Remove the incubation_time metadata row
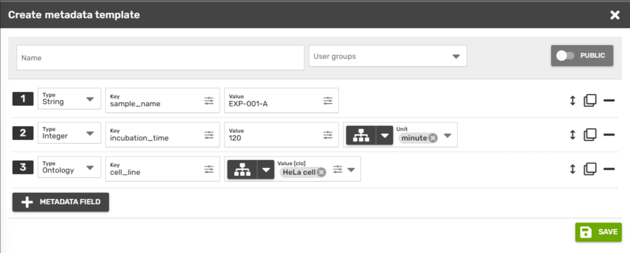Image resolution: width=630 pixels, height=253 pixels. 609,135
